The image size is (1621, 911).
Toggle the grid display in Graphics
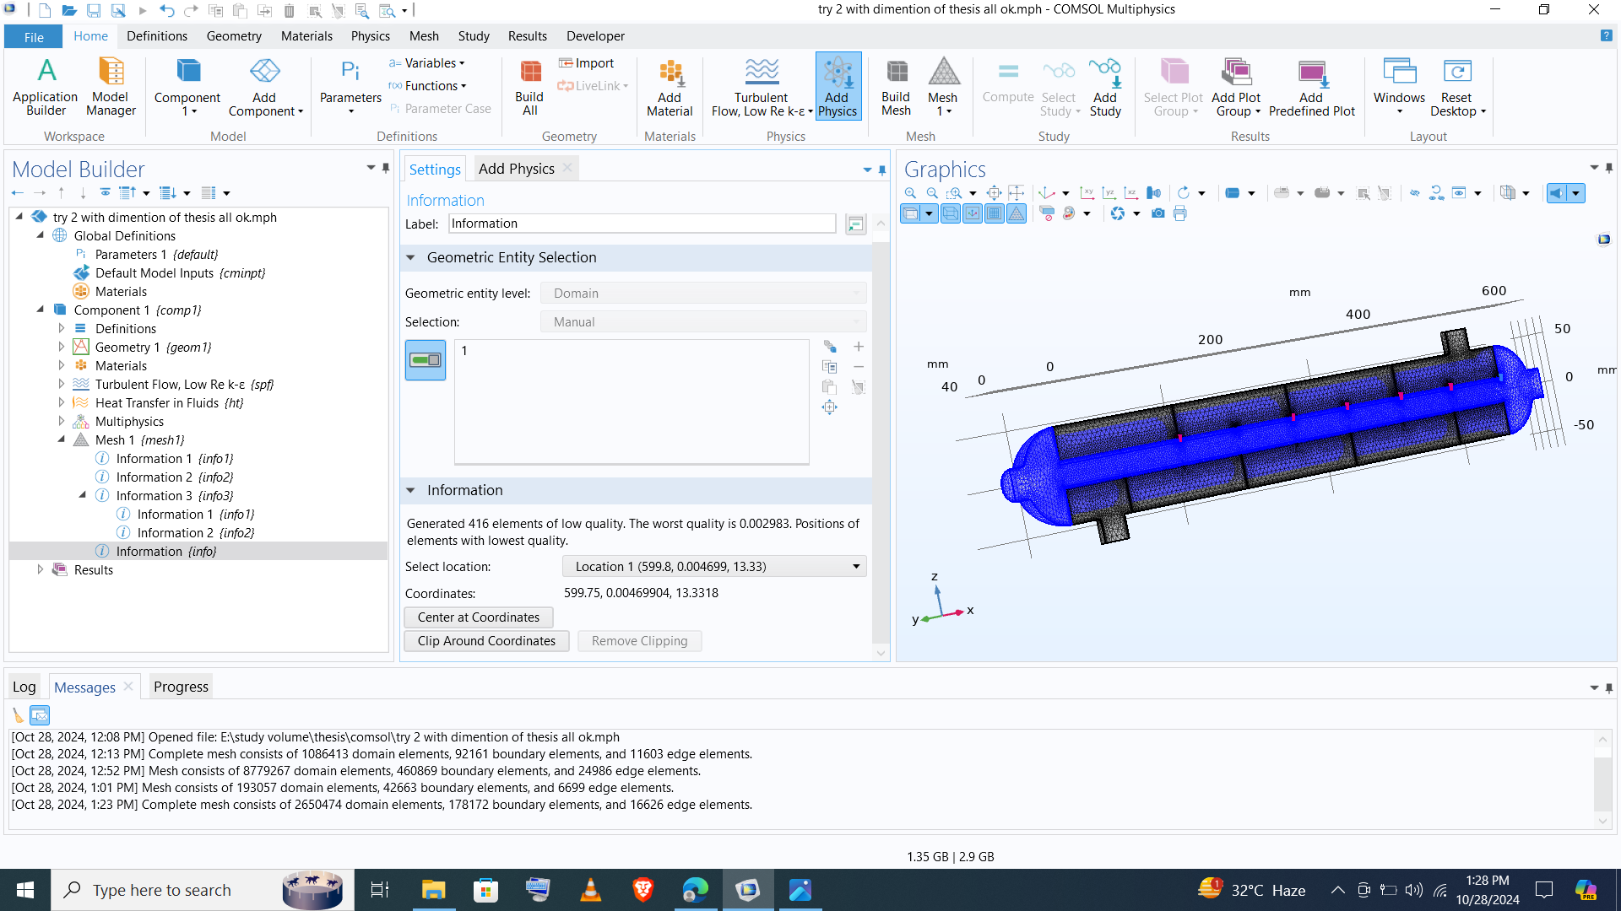point(995,214)
